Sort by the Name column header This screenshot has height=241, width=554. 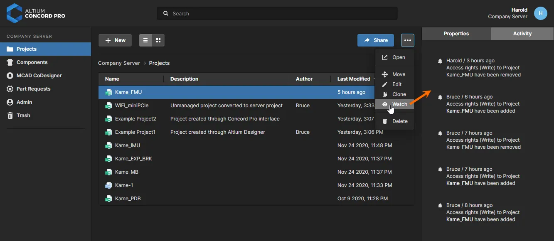[x=112, y=79]
